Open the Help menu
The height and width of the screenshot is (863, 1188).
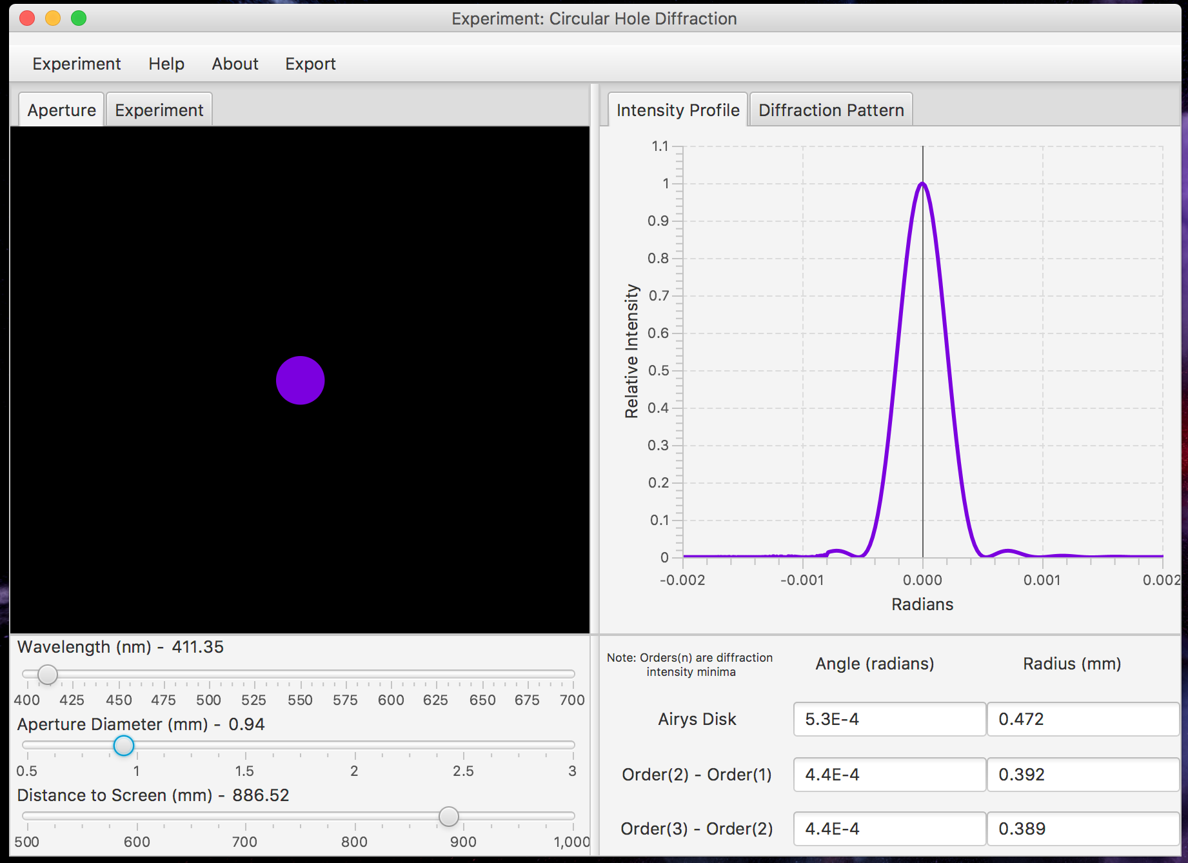[x=166, y=64]
